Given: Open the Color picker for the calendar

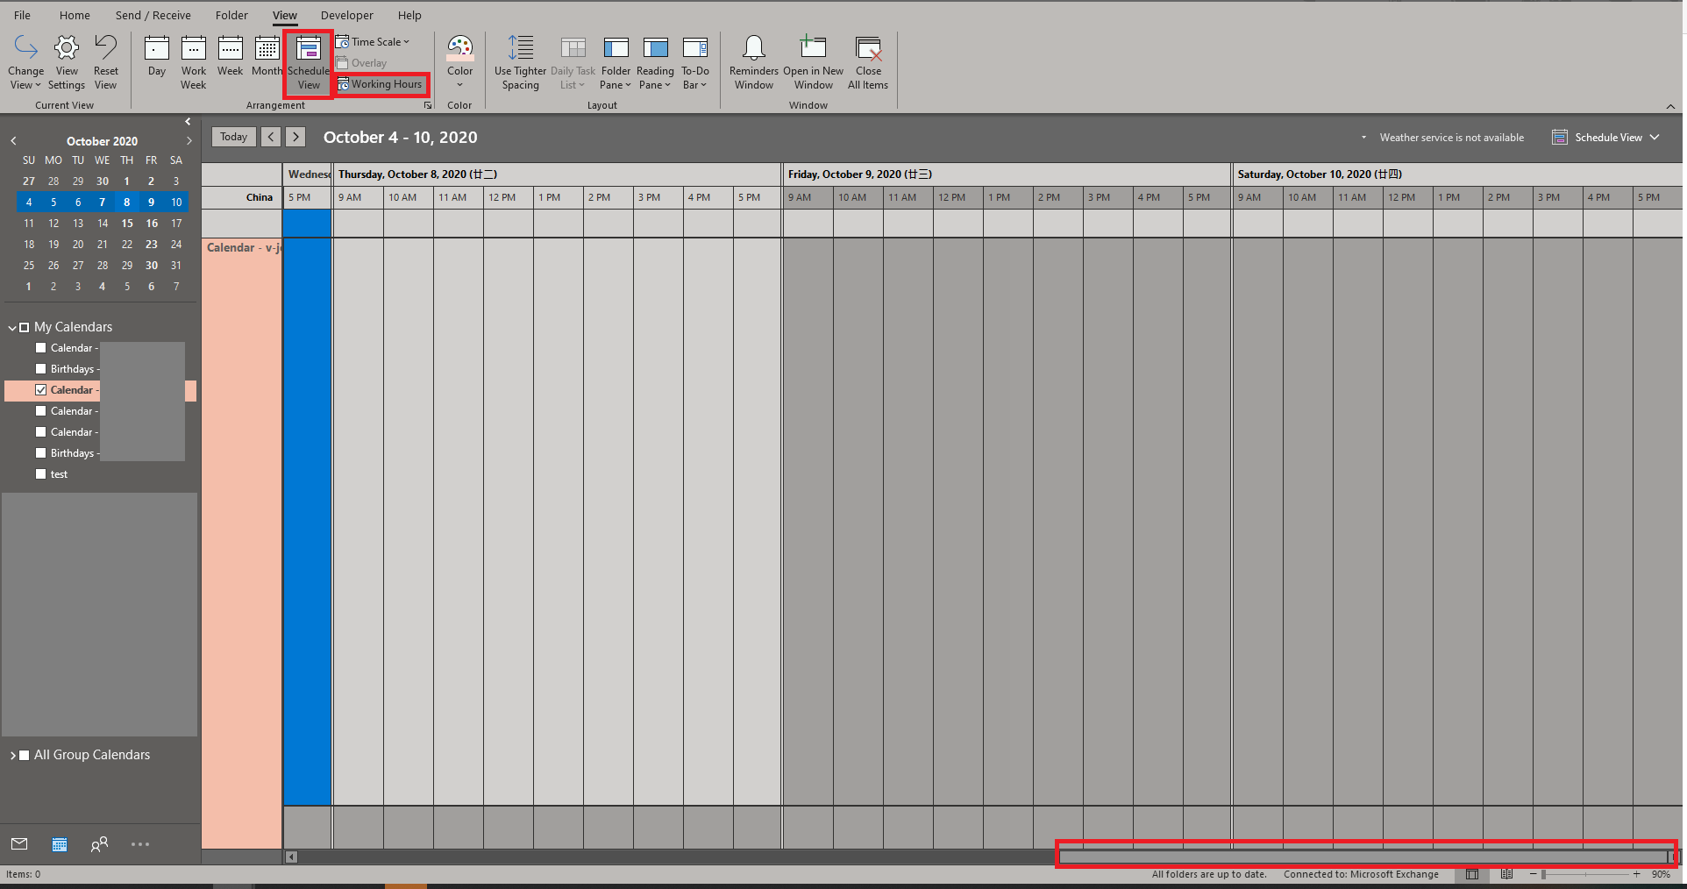Looking at the screenshot, I should (x=459, y=62).
